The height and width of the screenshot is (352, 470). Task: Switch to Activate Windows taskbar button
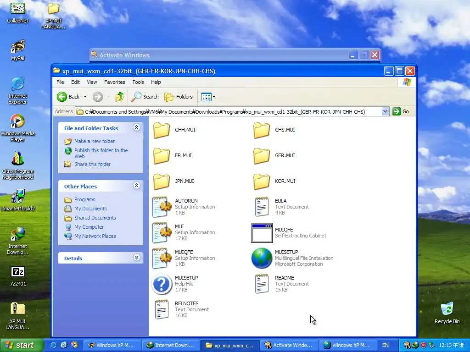point(288,345)
